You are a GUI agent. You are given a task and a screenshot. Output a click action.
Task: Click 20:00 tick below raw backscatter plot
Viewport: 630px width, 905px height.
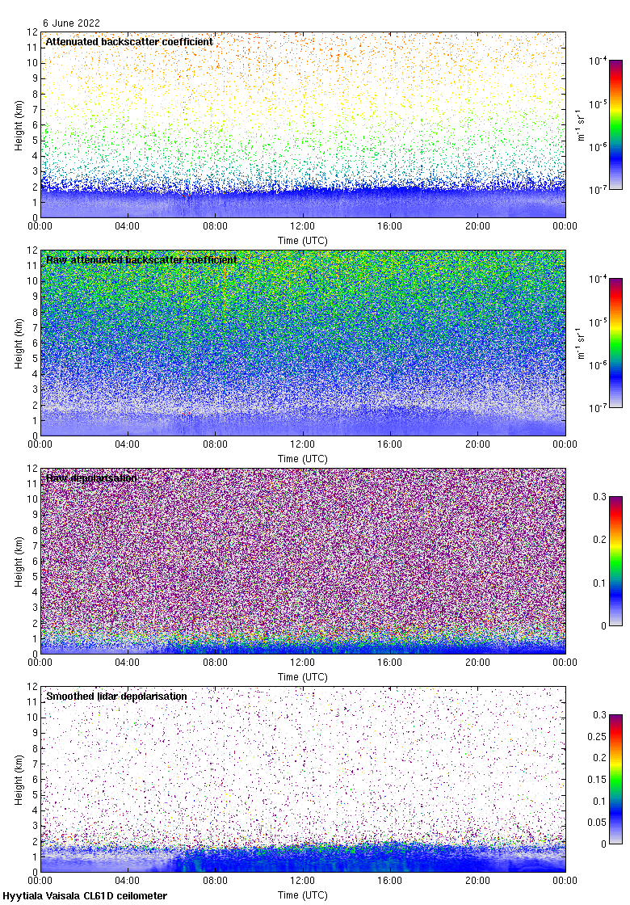477,445
